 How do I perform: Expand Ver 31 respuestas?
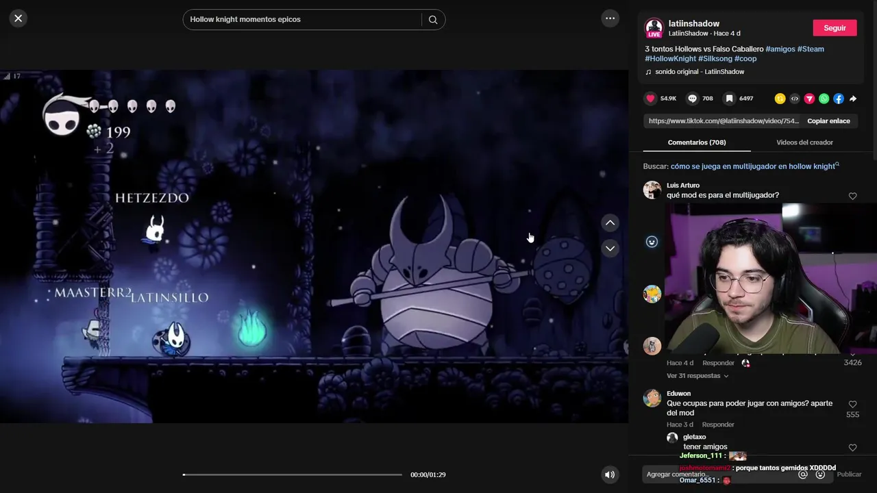click(x=697, y=376)
